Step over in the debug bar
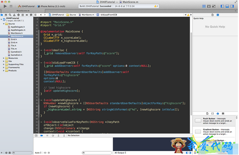This screenshot has width=239, height=155. 53,136
